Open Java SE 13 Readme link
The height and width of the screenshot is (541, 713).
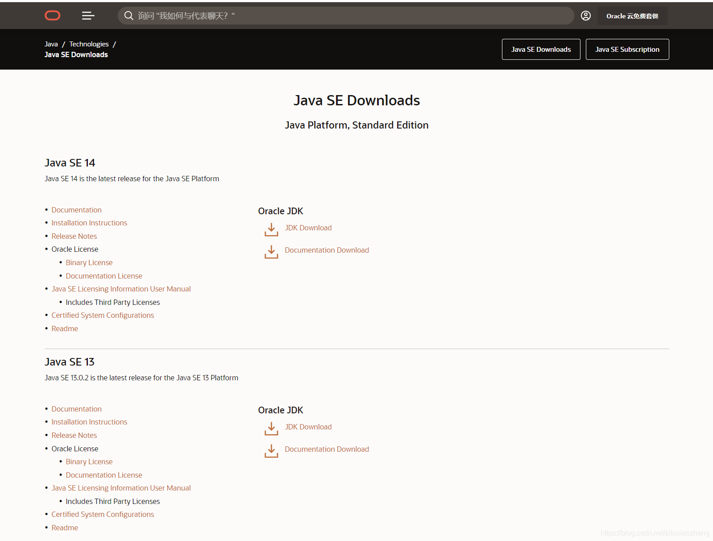[65, 528]
